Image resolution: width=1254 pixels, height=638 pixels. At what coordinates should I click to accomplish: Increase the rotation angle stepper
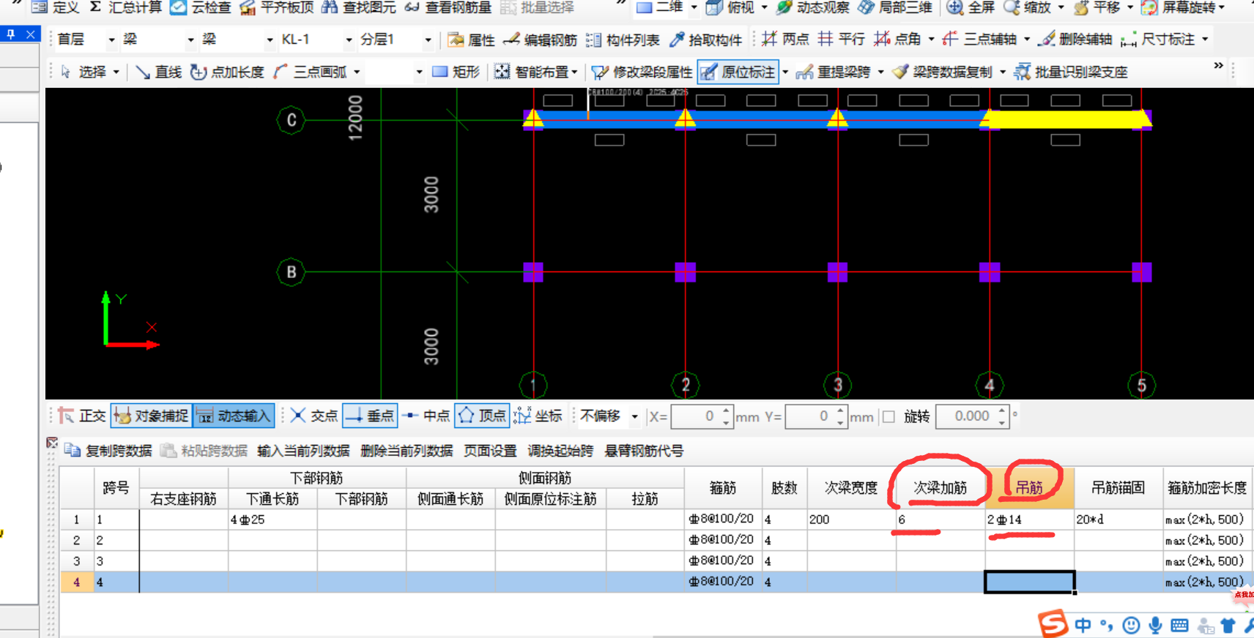point(1001,411)
